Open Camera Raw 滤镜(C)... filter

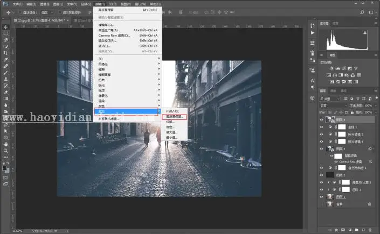coord(128,36)
